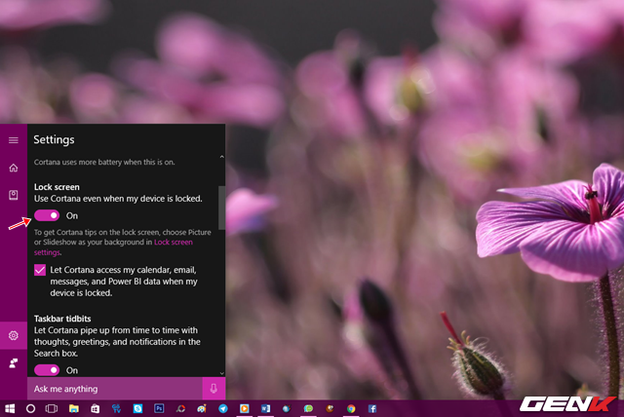The width and height of the screenshot is (624, 417).
Task: Launch Photoshop from taskbar
Action: tap(159, 408)
